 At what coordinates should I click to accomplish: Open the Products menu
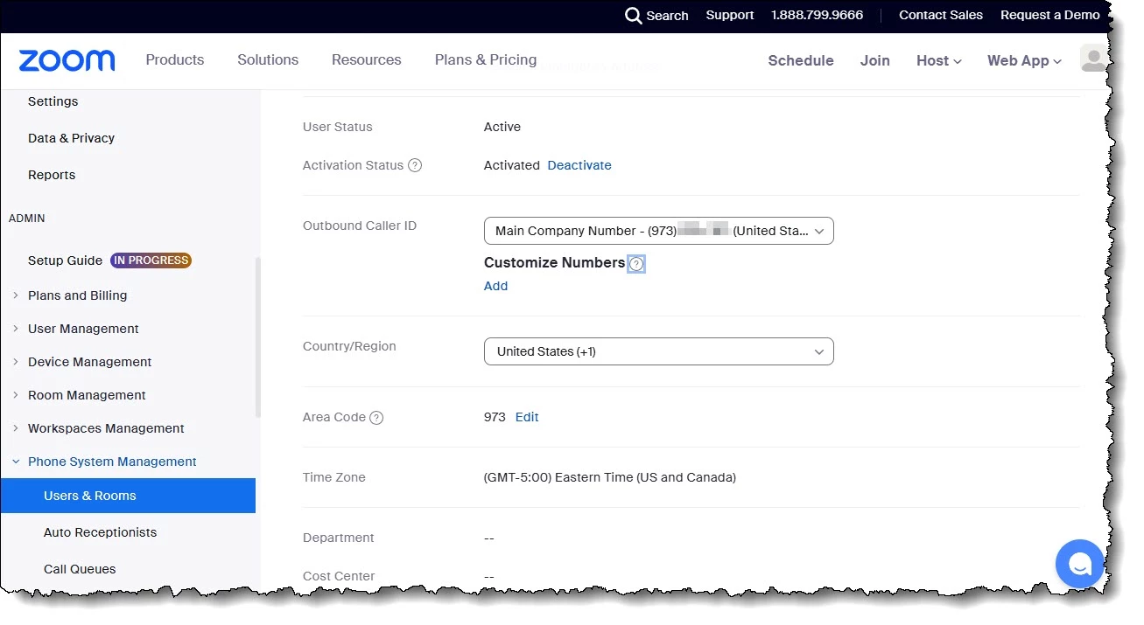click(x=175, y=59)
